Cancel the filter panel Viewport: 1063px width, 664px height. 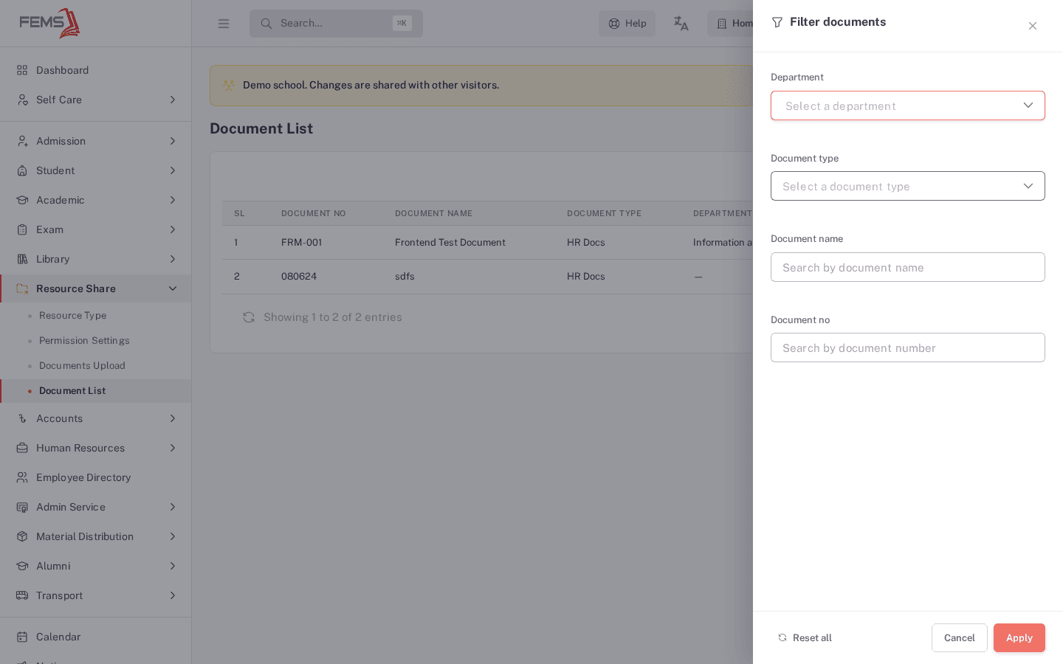[960, 637]
